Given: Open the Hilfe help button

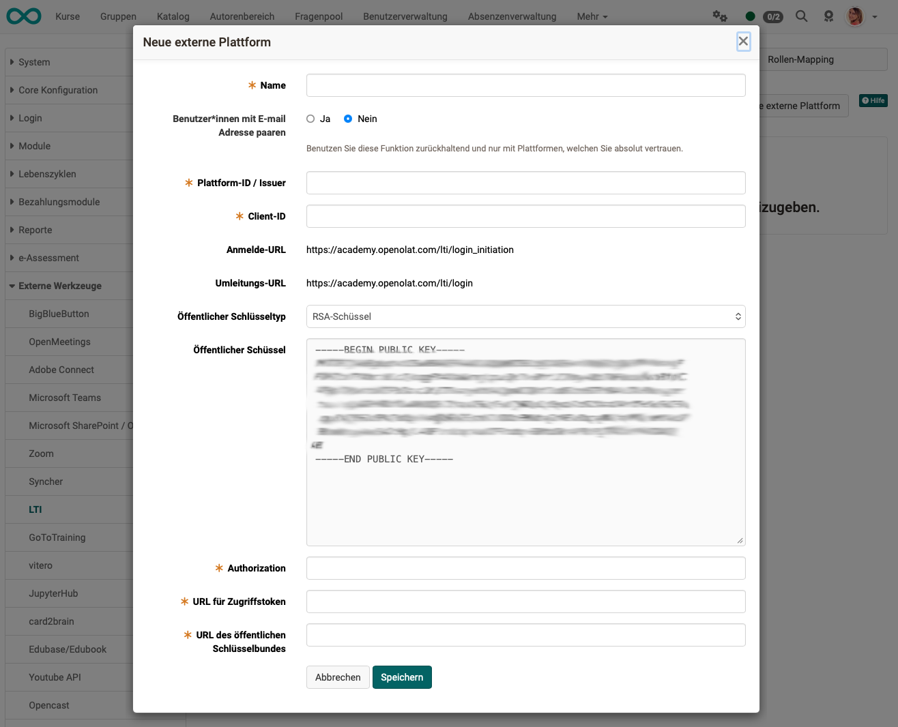Looking at the screenshot, I should tap(873, 100).
